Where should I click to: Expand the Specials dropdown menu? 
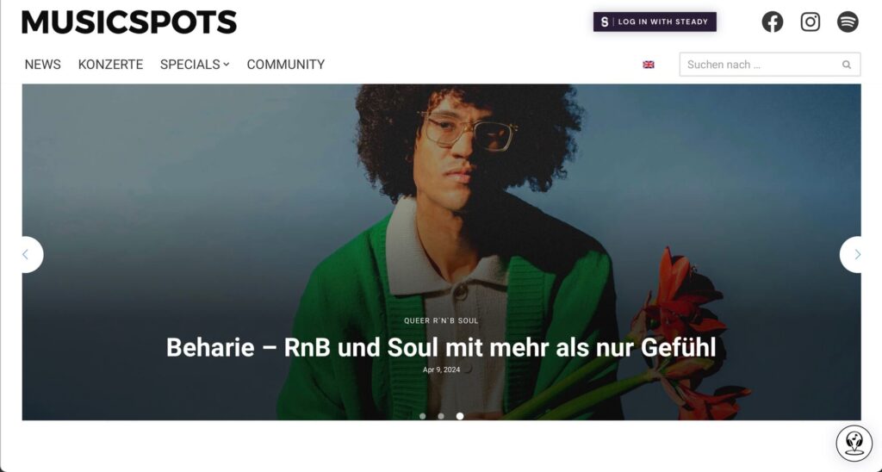click(x=195, y=65)
